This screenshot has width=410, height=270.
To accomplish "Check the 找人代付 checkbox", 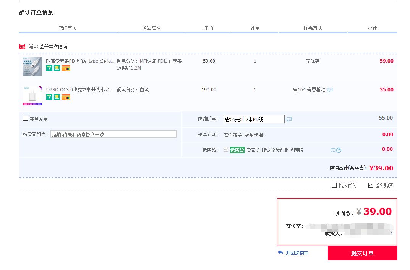I will point(334,185).
